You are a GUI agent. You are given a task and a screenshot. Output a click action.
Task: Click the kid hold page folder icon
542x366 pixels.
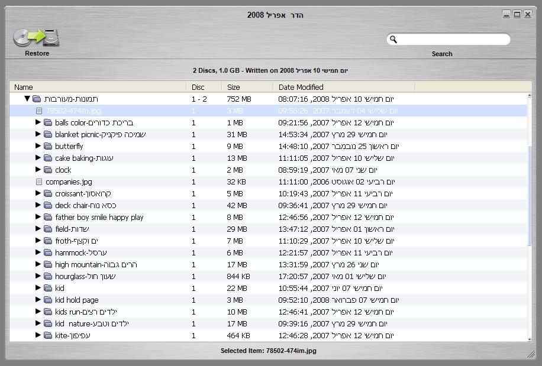(x=48, y=300)
